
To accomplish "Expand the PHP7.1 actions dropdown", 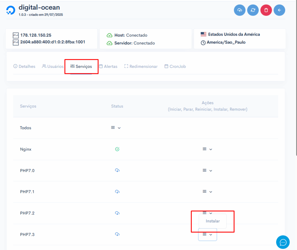I will (x=207, y=192).
